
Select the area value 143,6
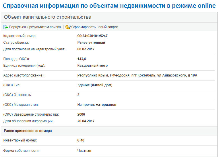click(x=82, y=59)
